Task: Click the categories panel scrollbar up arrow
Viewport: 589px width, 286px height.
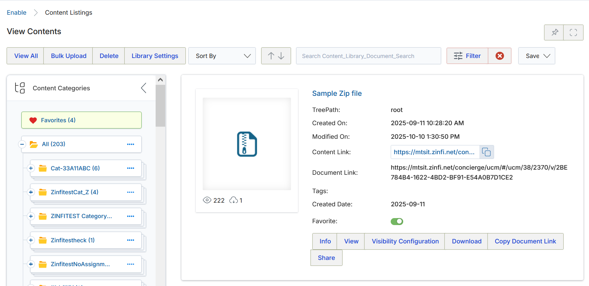Action: click(160, 80)
